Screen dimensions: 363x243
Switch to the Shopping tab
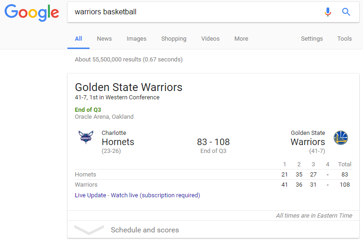174,39
